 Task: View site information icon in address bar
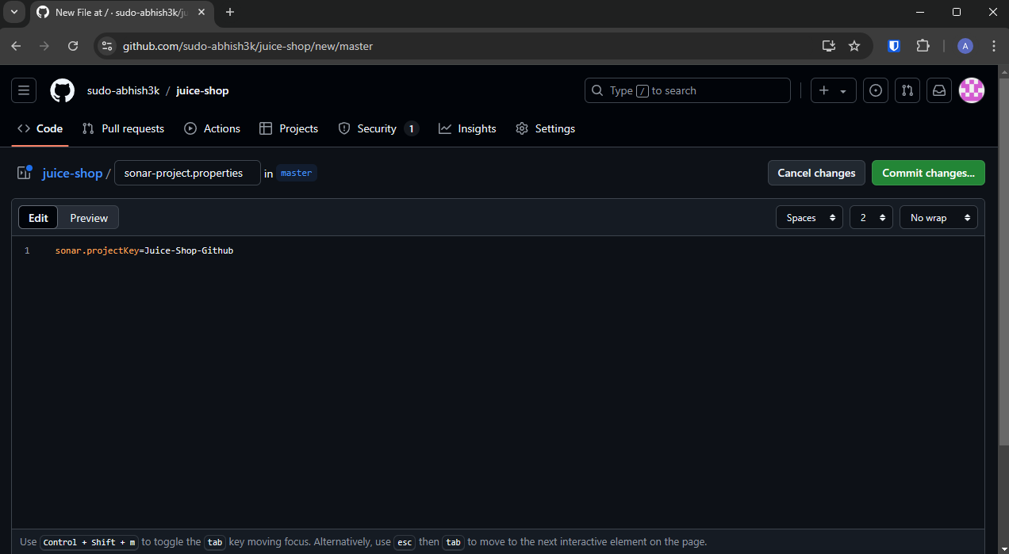tap(107, 46)
